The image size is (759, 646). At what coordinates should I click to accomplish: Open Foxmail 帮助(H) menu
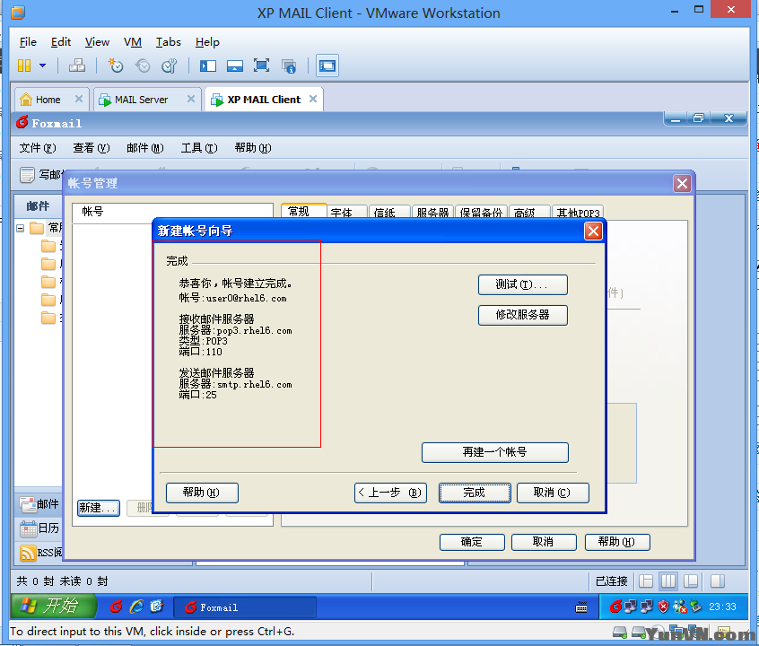[x=253, y=148]
